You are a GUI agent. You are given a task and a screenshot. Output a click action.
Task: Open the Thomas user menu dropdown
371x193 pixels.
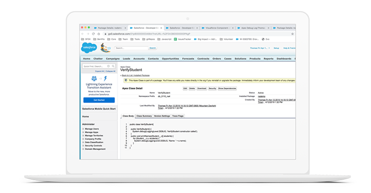click(x=260, y=48)
